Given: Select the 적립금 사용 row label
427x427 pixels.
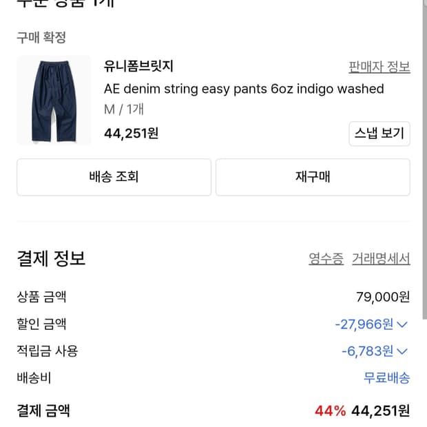Looking at the screenshot, I should (x=48, y=351).
